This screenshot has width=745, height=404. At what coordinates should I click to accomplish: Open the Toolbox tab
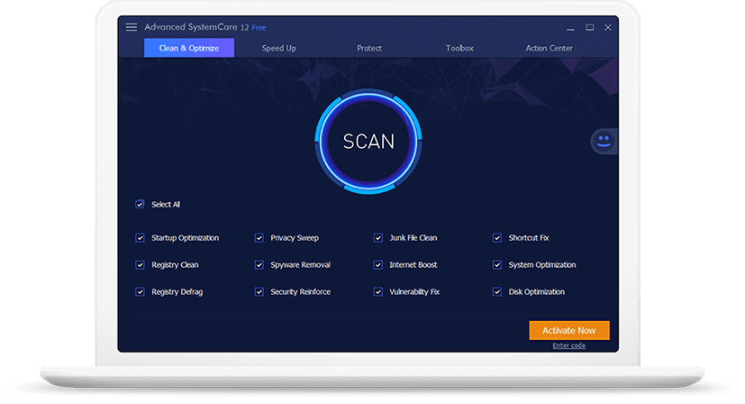pyautogui.click(x=459, y=48)
